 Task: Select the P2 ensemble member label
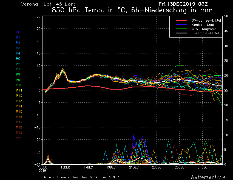18,43
